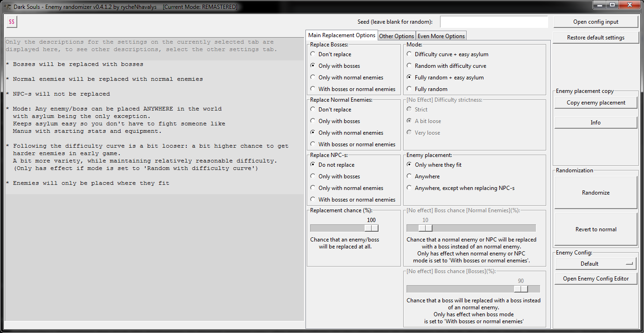The height and width of the screenshot is (333, 644).
Task: Select 'With bosses or normal enemies' for Normal Enemies
Action: coord(353,144)
